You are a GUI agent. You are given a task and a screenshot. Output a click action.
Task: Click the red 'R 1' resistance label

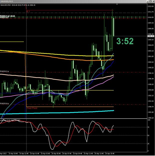pyautogui.click(x=28, y=11)
